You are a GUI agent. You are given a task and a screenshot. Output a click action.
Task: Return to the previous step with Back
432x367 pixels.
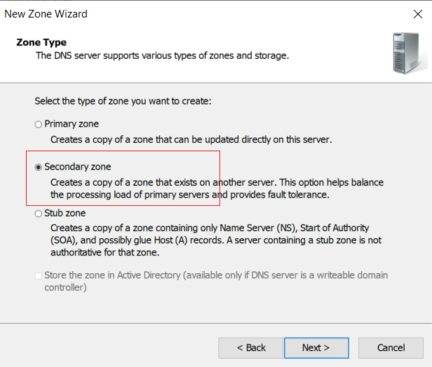tap(251, 348)
